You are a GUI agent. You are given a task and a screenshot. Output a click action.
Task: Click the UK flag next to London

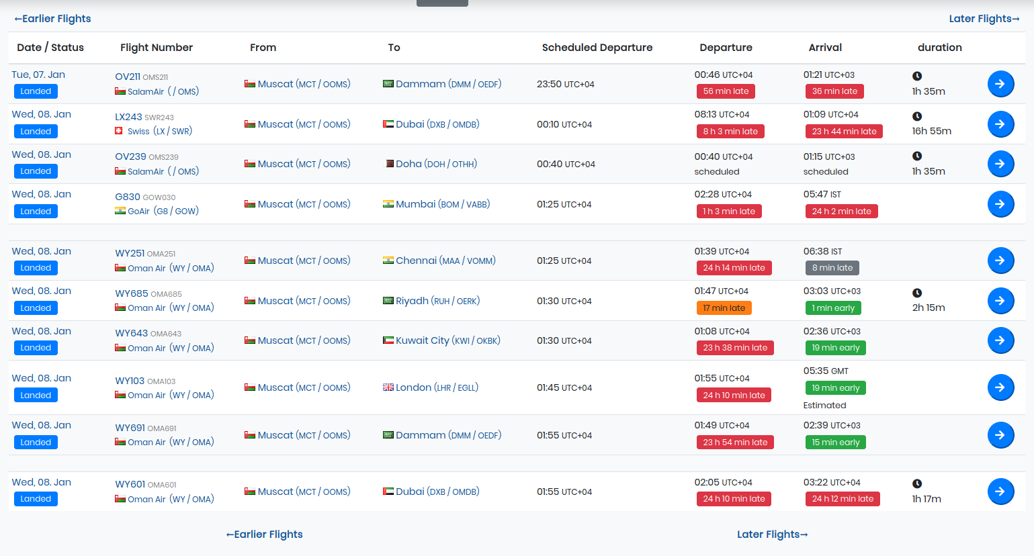click(388, 387)
